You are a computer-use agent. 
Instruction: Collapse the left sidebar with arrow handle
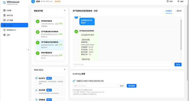point(28,50)
